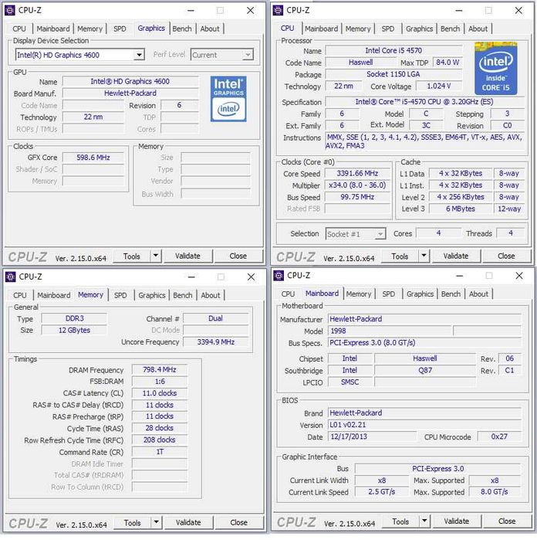The image size is (537, 540).
Task: Click the Core Speed 3391.66 MHz value
Action: point(357,173)
